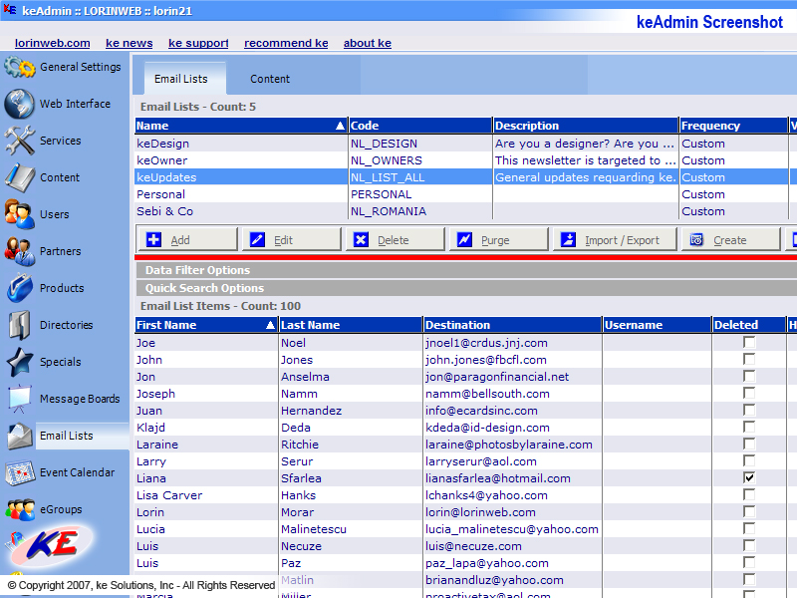Mark Joseph Namm as deleted
797x598 pixels.
(x=749, y=393)
